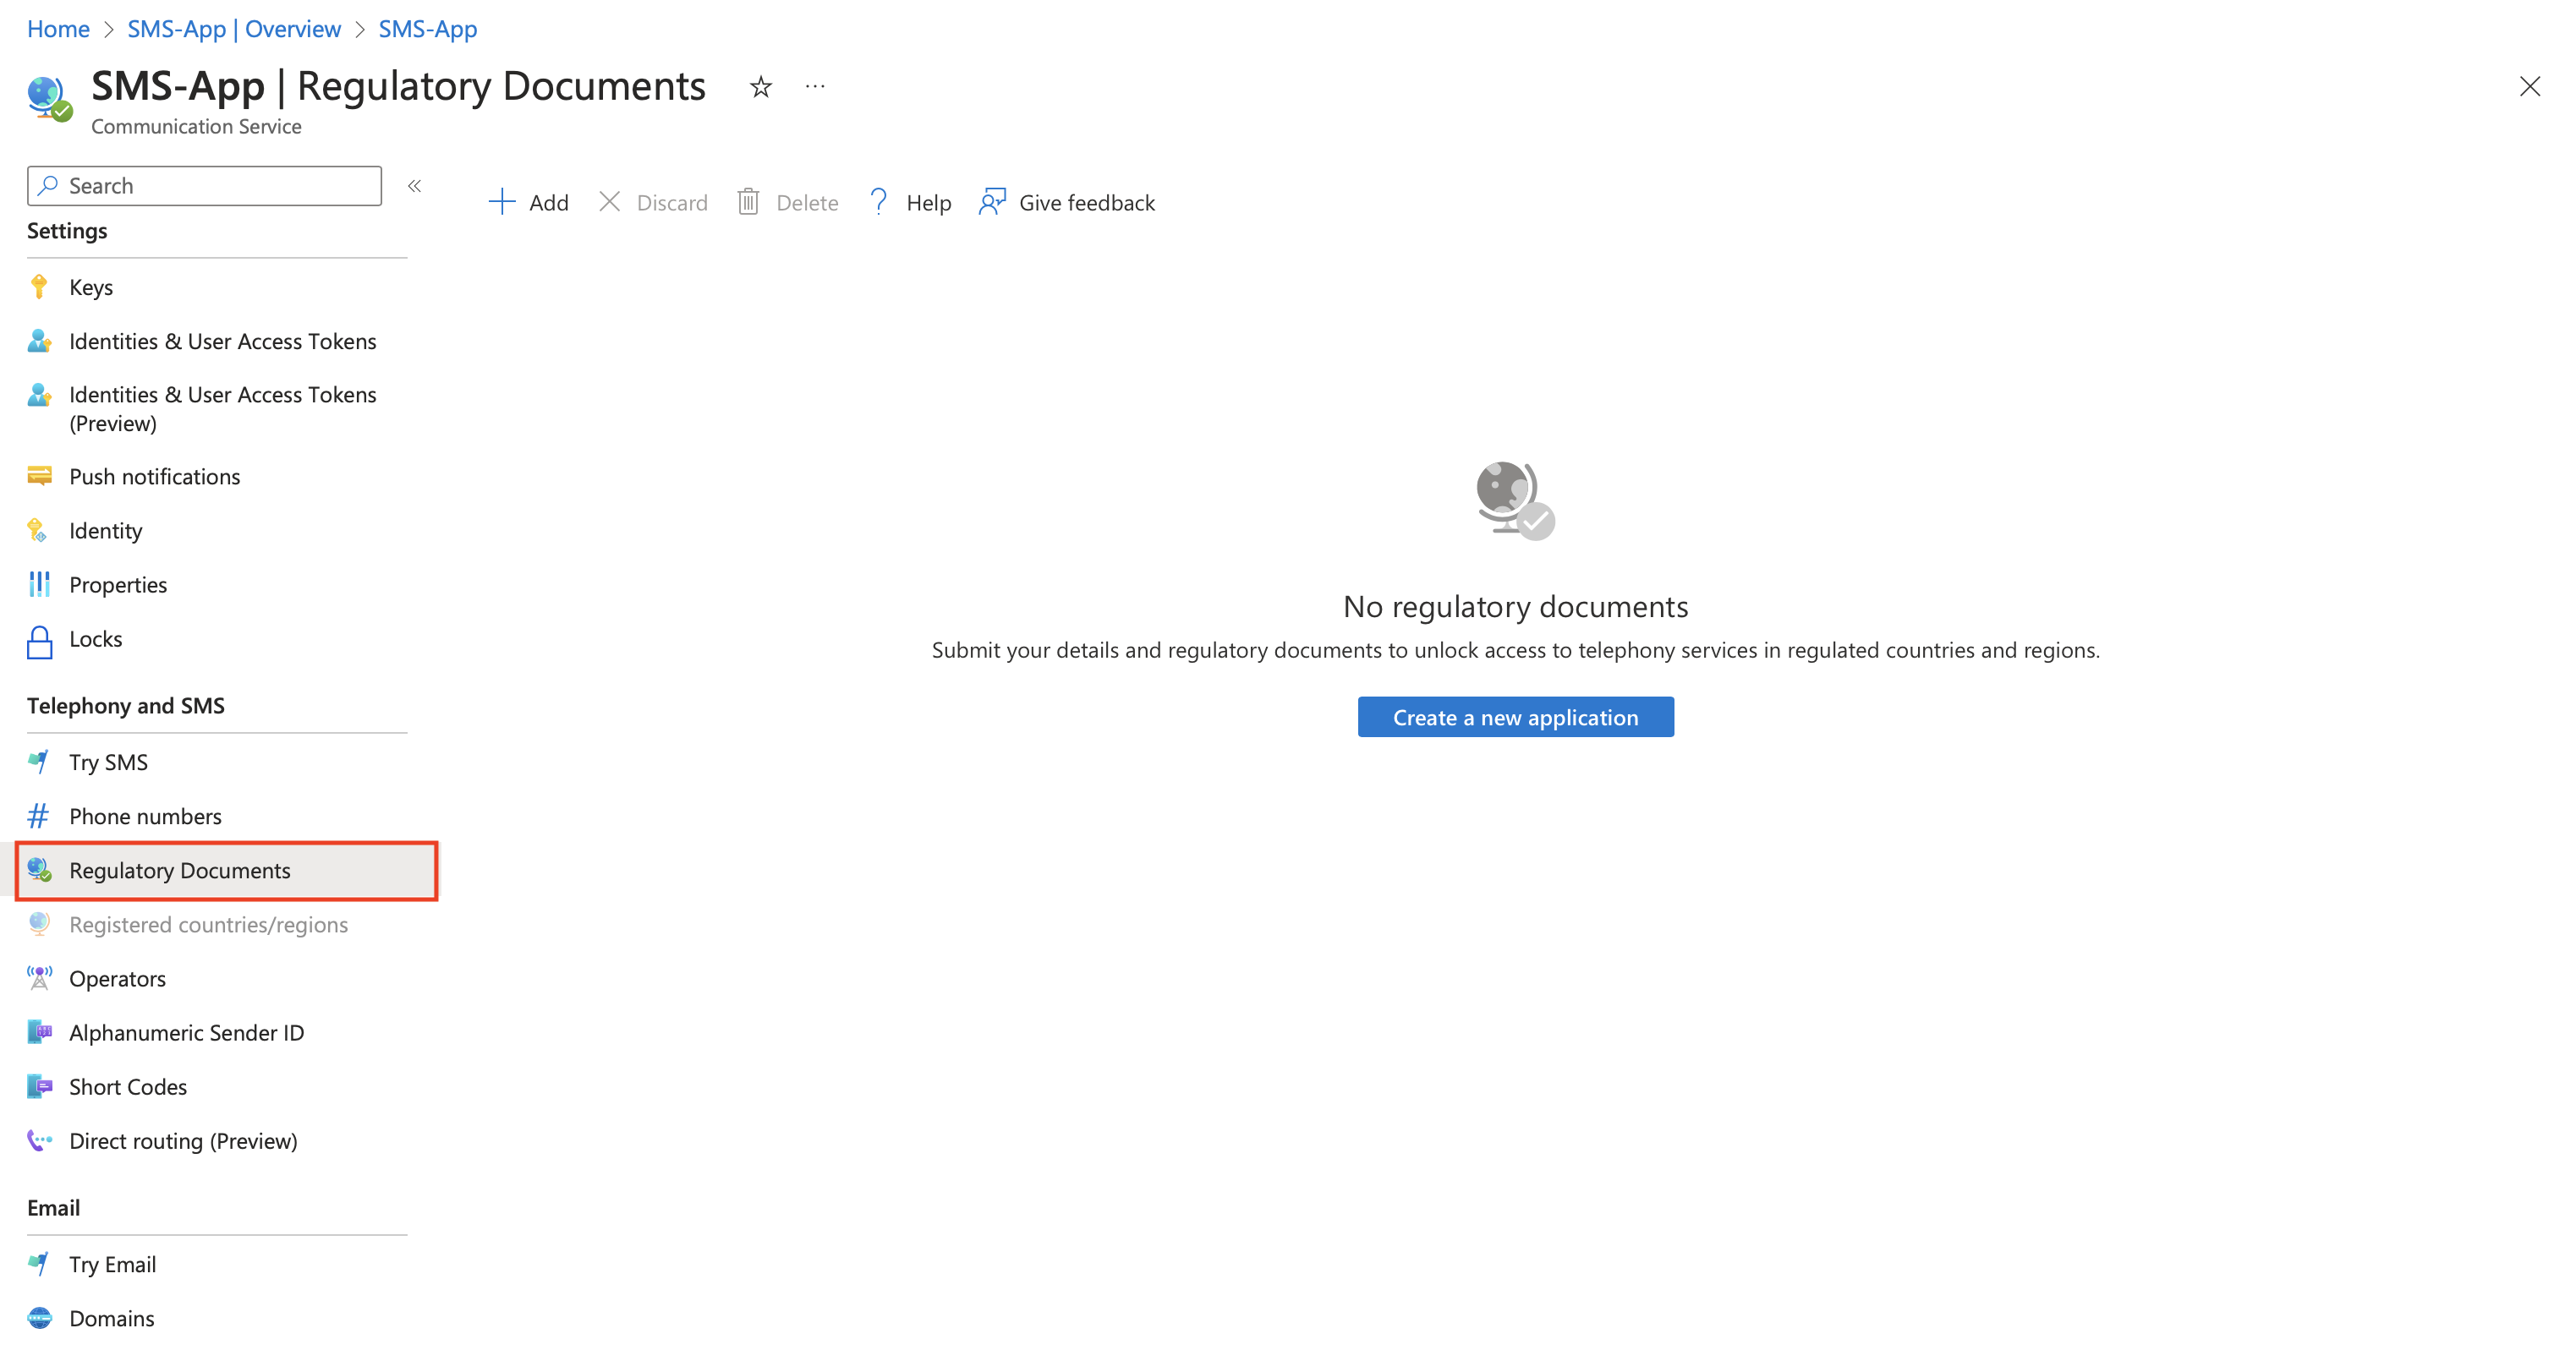Expand Identities & User Access Tokens (Preview)
The height and width of the screenshot is (1361, 2576).
(222, 407)
